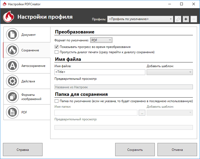Open Форматы изображений stacked pages icon

coord(12,97)
